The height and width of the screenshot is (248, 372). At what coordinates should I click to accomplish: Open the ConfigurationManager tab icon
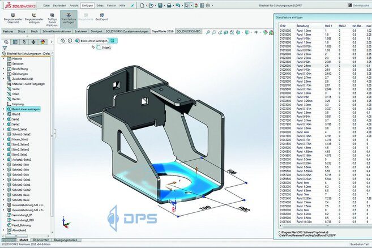tap(24, 42)
